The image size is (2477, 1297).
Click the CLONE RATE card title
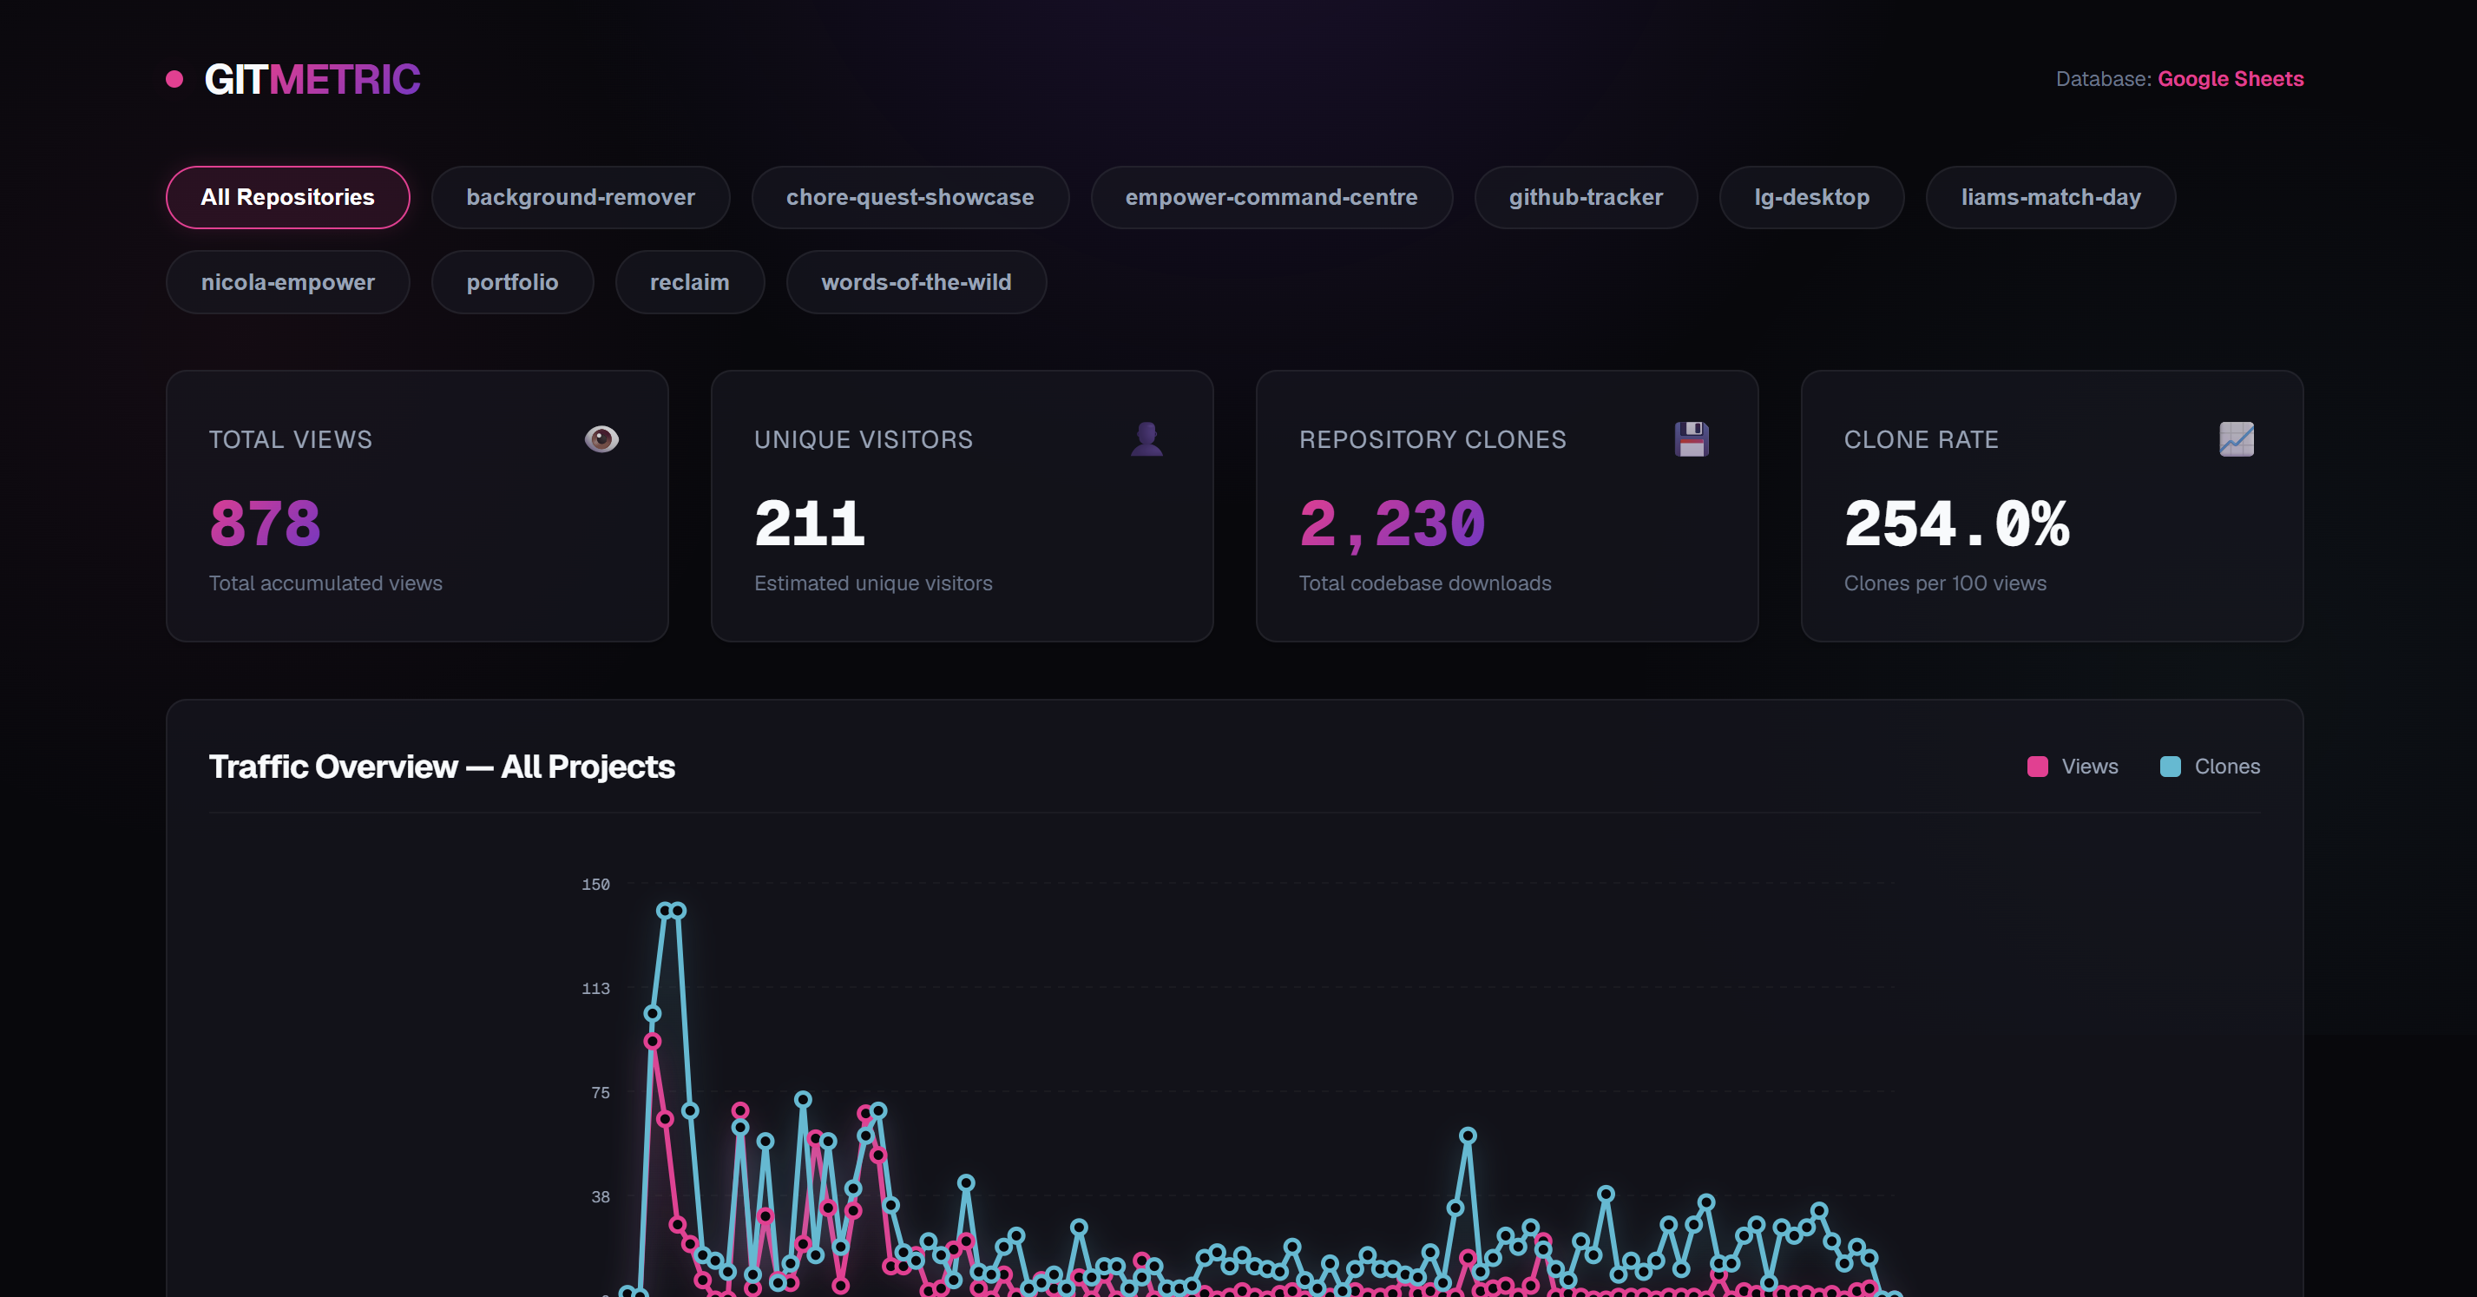[1922, 439]
